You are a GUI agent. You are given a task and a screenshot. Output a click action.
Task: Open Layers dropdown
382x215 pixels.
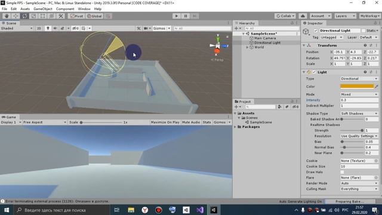click(345, 16)
